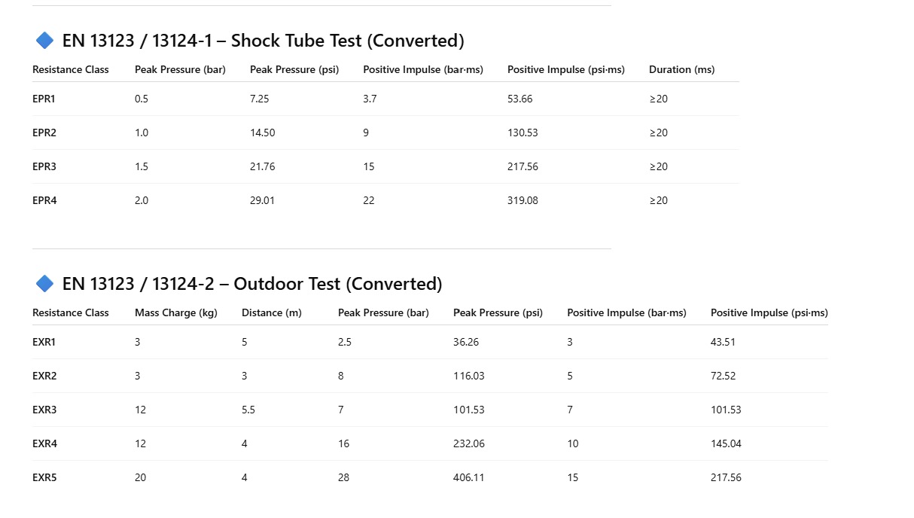The width and height of the screenshot is (914, 518).
Task: Click the blue diamond icon beside Outdoor Test
Action: [44, 284]
